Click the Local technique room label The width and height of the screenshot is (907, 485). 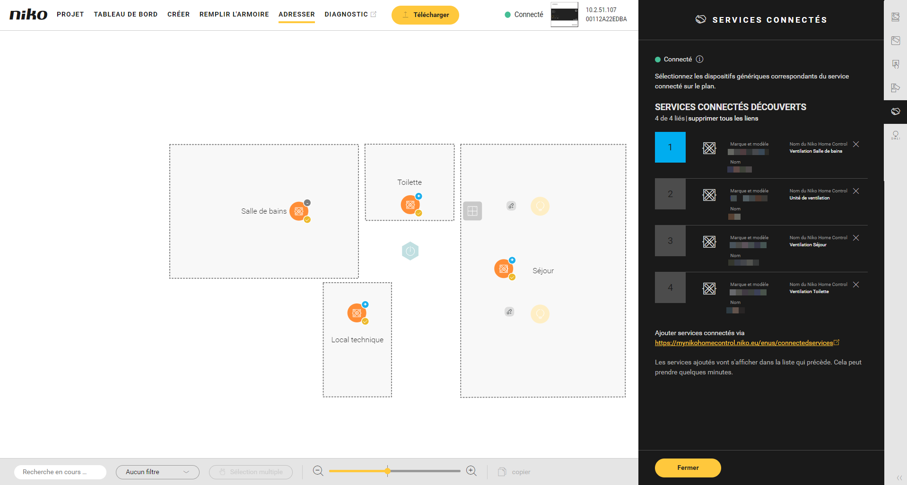pos(357,340)
